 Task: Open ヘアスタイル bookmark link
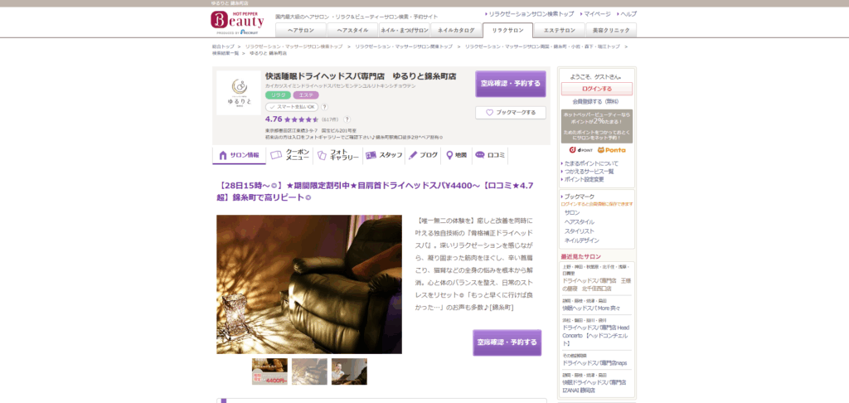coord(580,222)
